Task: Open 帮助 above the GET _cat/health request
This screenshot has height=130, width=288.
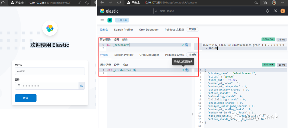Action: click(125, 40)
